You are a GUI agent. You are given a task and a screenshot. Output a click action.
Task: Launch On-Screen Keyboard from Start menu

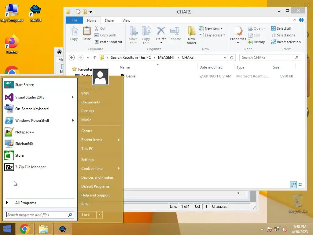pos(39,109)
